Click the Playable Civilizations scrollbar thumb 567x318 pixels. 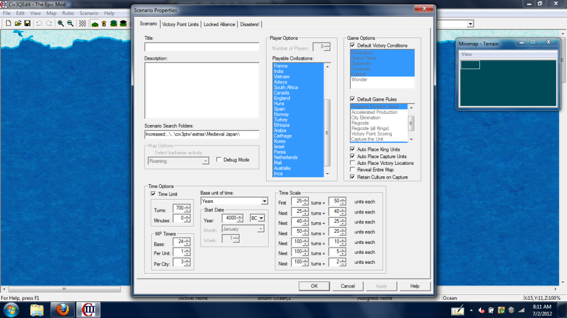point(327,133)
